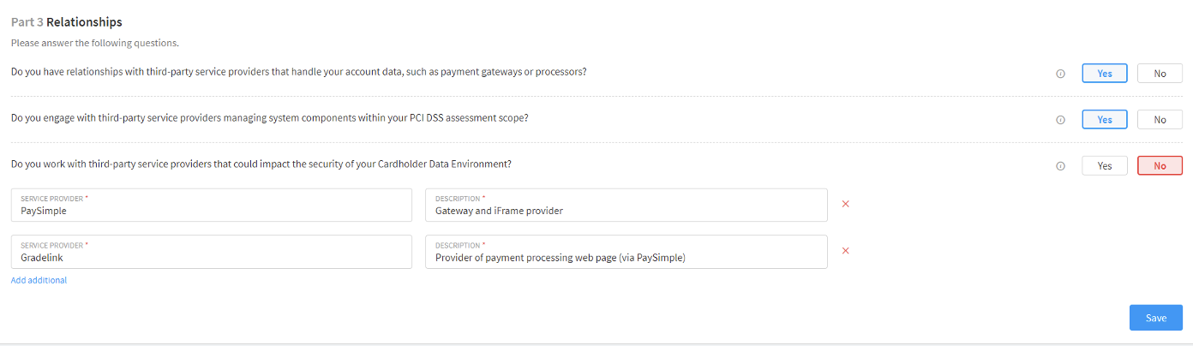
Task: Click the Part 3 Relationships heading
Action: [67, 22]
